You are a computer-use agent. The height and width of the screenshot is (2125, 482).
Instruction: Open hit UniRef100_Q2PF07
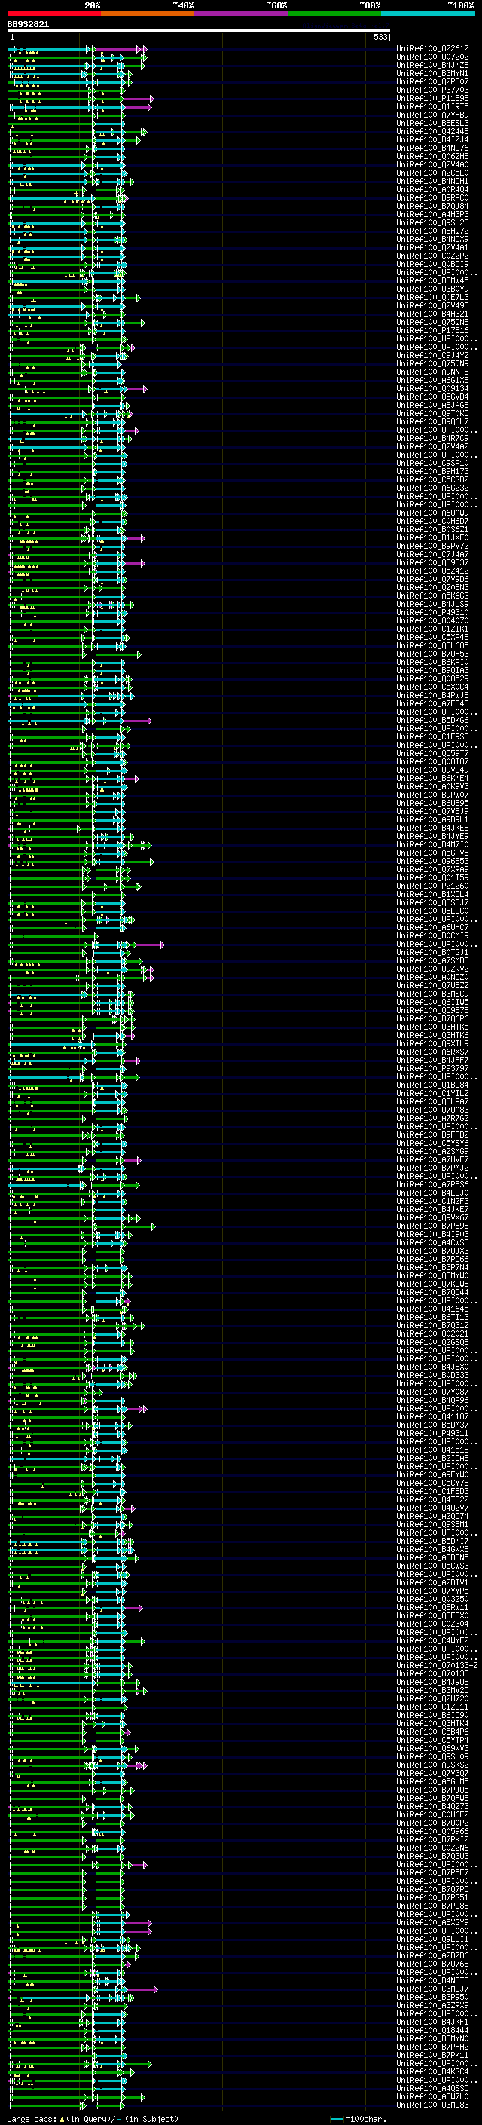[432, 81]
